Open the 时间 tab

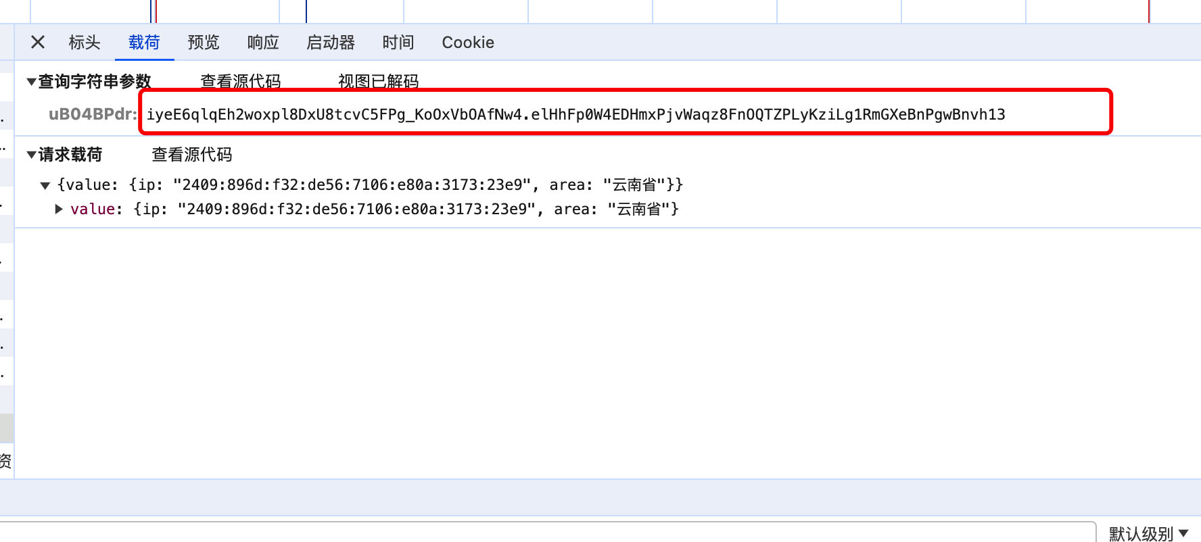(398, 43)
